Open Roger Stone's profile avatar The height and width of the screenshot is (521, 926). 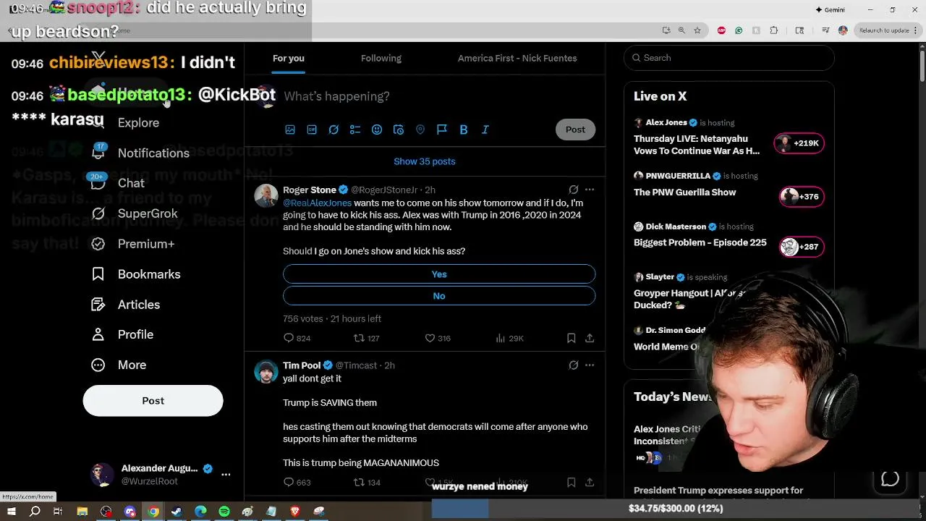(x=266, y=196)
